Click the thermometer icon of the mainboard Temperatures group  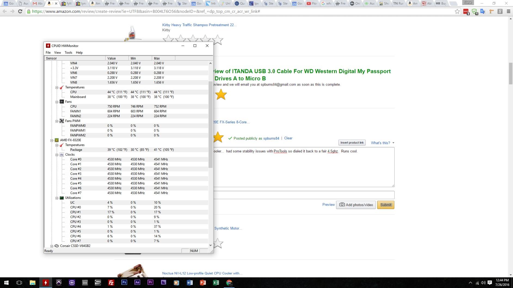click(x=62, y=87)
